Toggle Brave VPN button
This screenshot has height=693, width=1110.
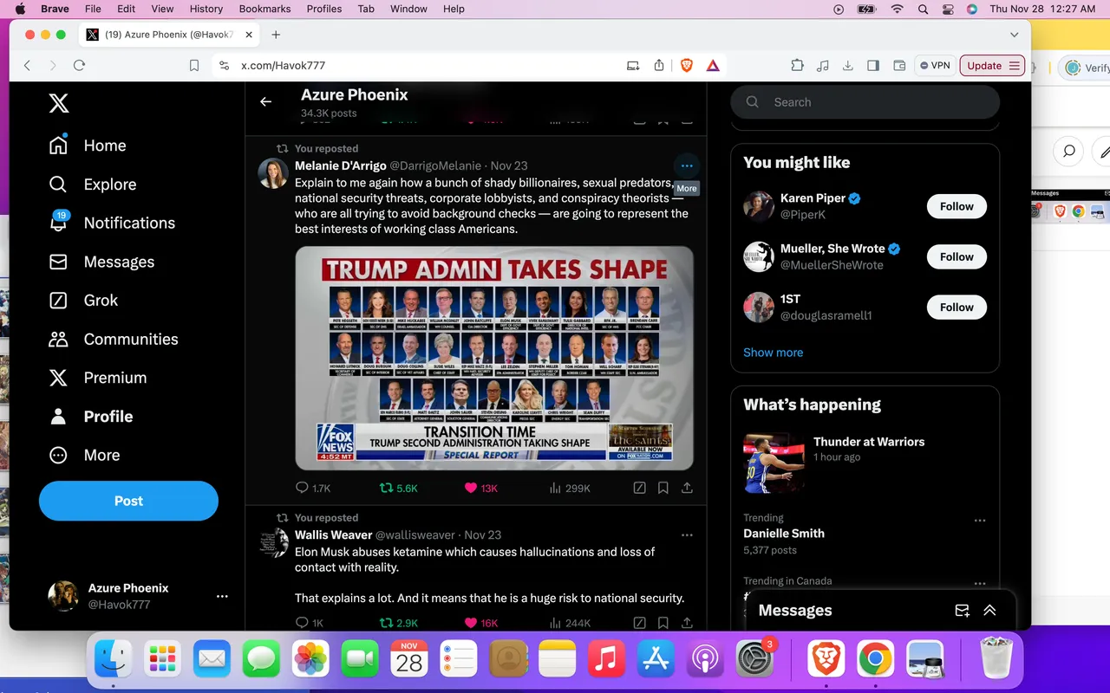pyautogui.click(x=935, y=66)
